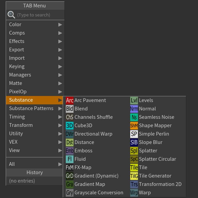Click the SP Simple Perlin icon
The height and width of the screenshot is (198, 198).
point(134,134)
